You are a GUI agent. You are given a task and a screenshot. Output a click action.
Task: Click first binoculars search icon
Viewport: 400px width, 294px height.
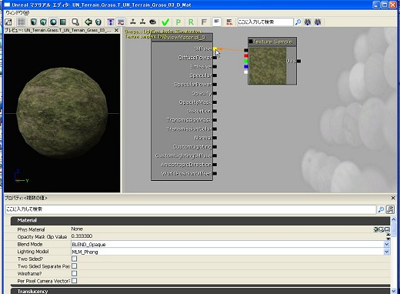pos(308,22)
